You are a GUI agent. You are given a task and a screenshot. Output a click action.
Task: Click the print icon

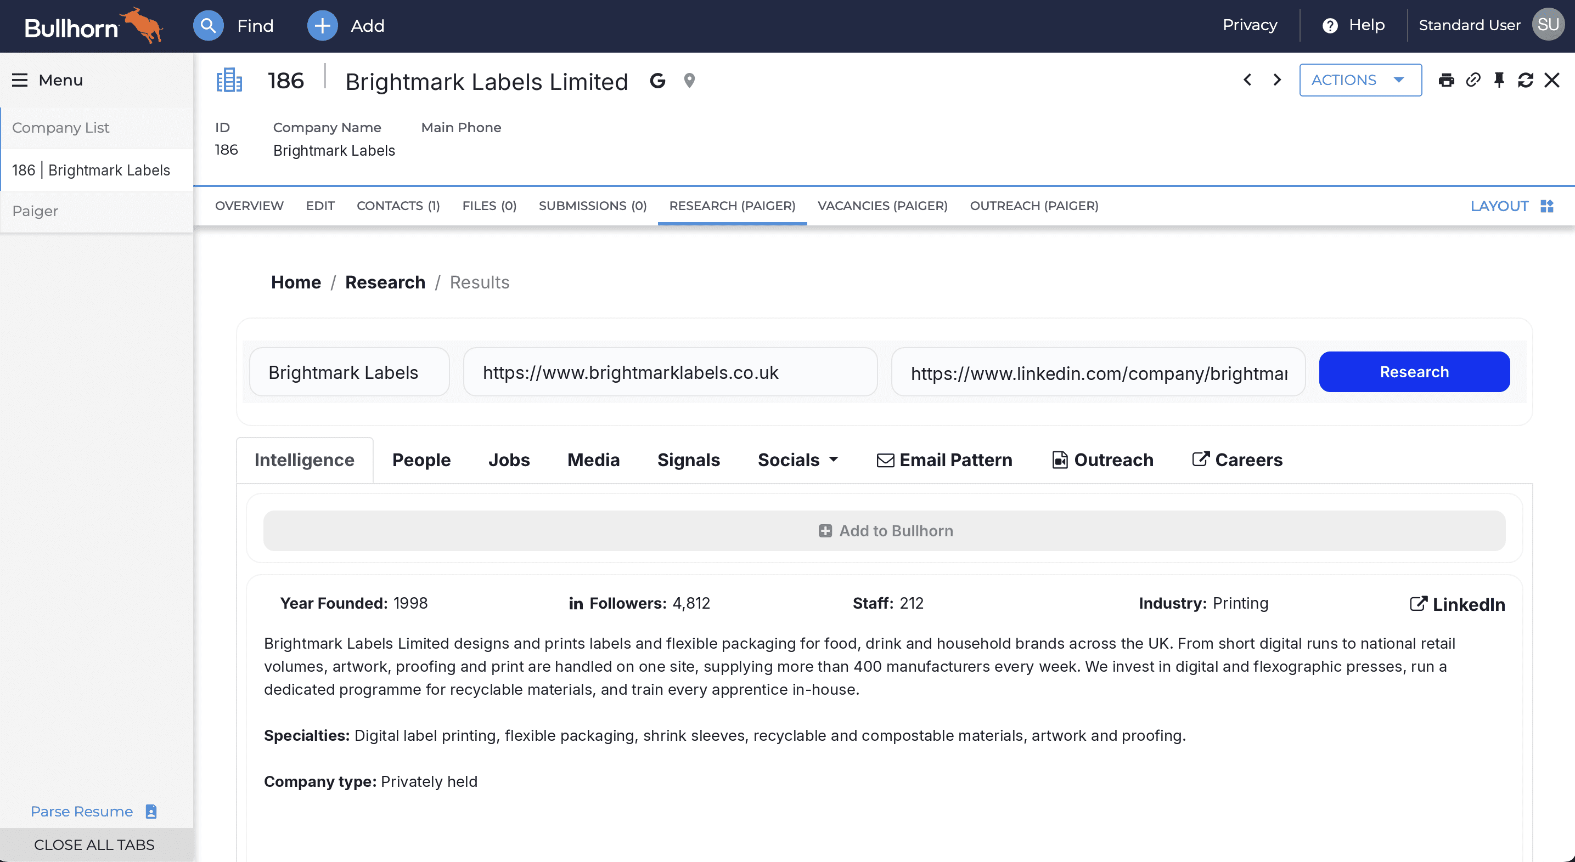click(1446, 80)
